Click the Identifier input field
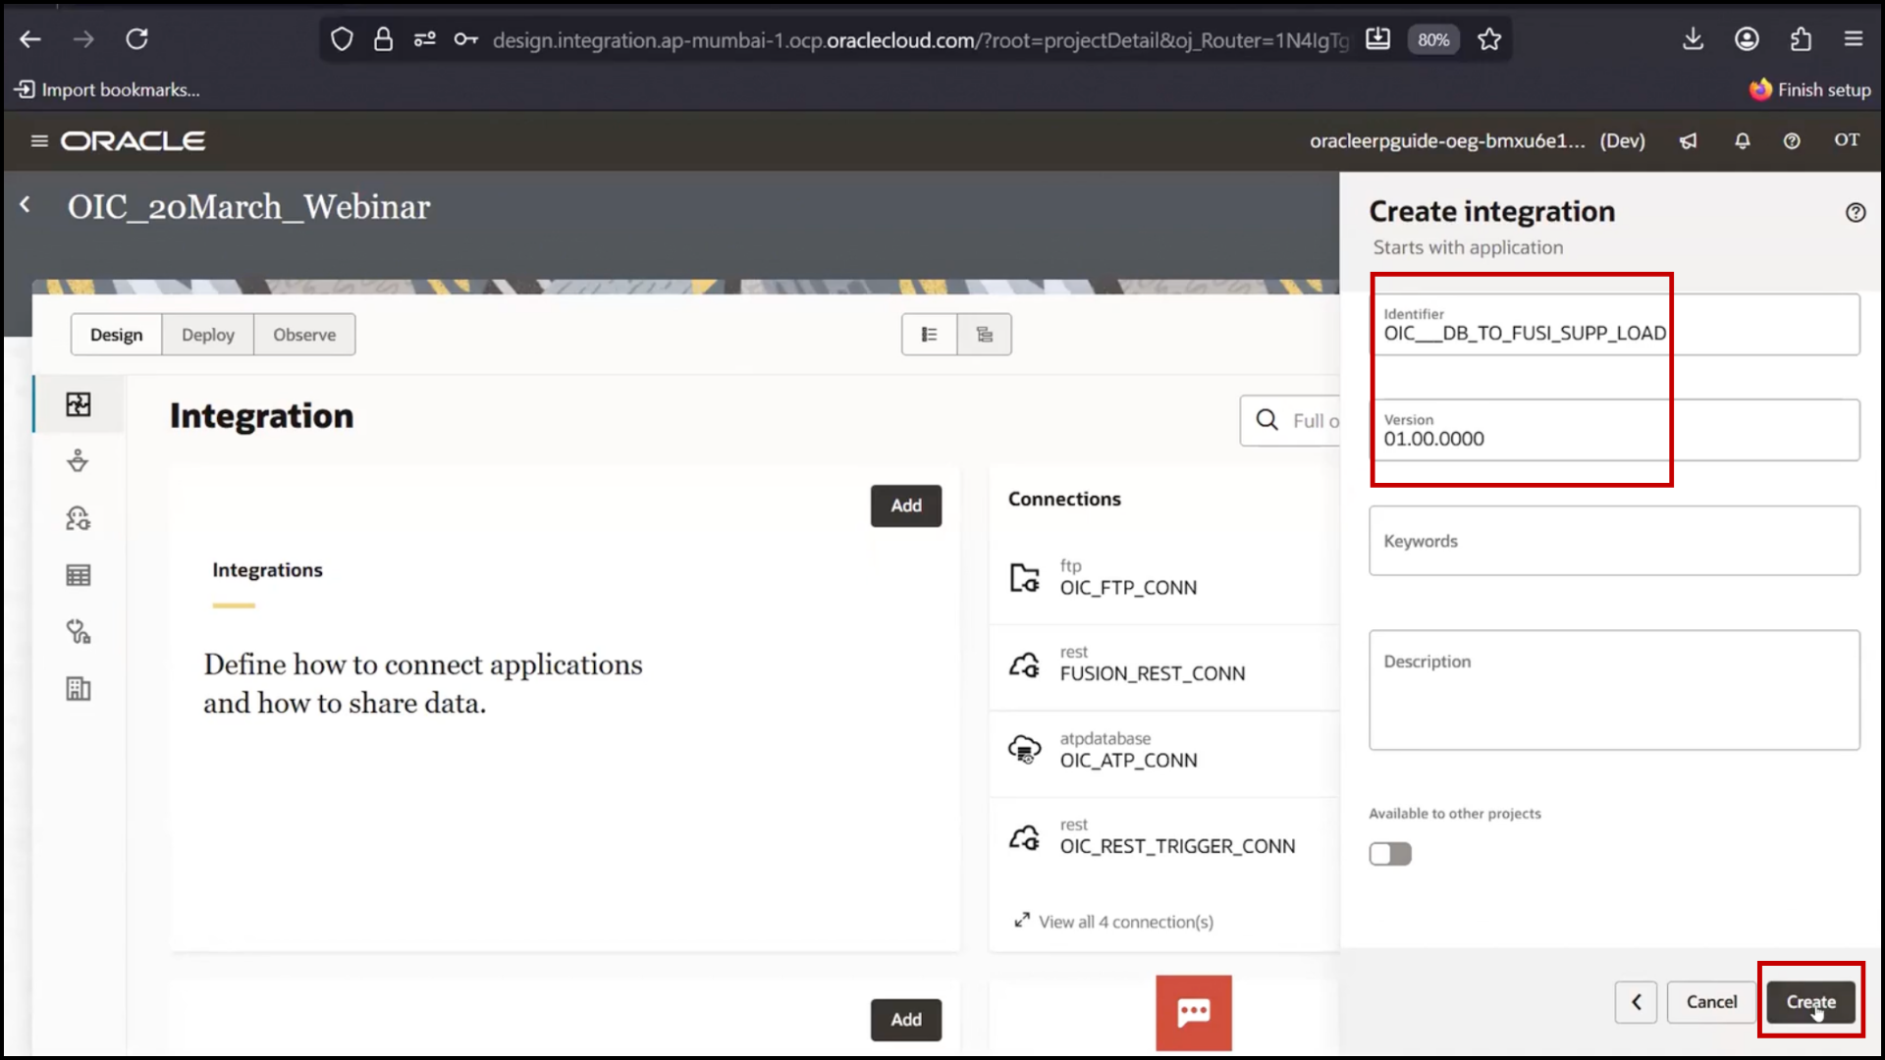 click(1614, 325)
